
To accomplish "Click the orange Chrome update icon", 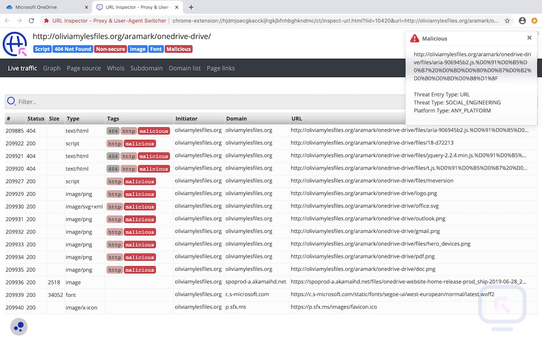I will (x=534, y=20).
